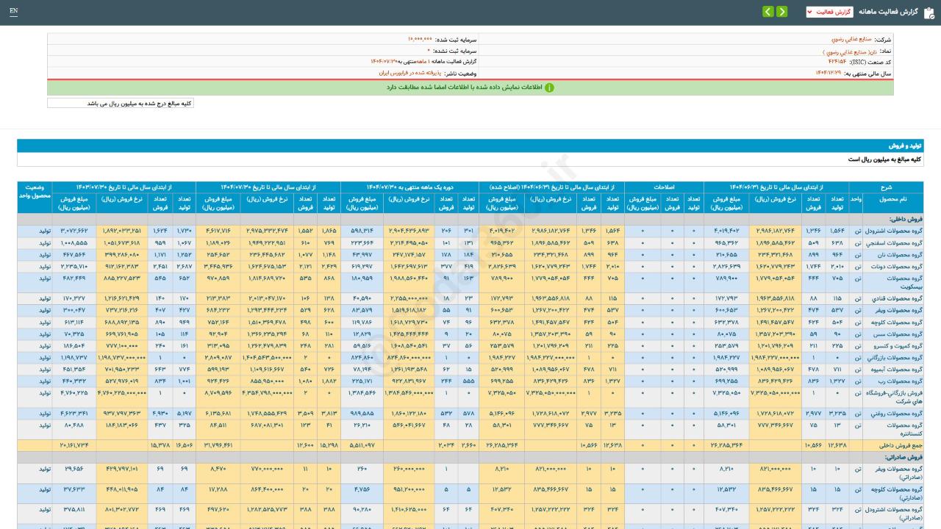This screenshot has height=529, width=941.
Task: Click the وضعیت محصول-واحد column header
Action: tap(35, 192)
